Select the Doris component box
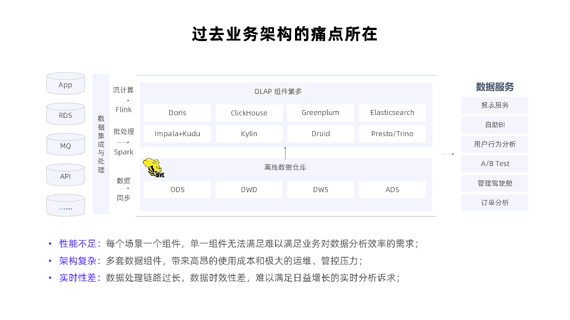Image resolution: width=570 pixels, height=320 pixels. (x=178, y=113)
